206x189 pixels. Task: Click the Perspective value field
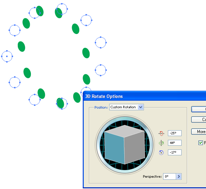pos(170,176)
